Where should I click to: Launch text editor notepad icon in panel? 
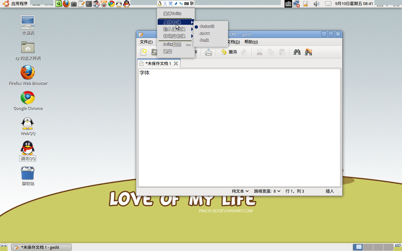(81, 4)
